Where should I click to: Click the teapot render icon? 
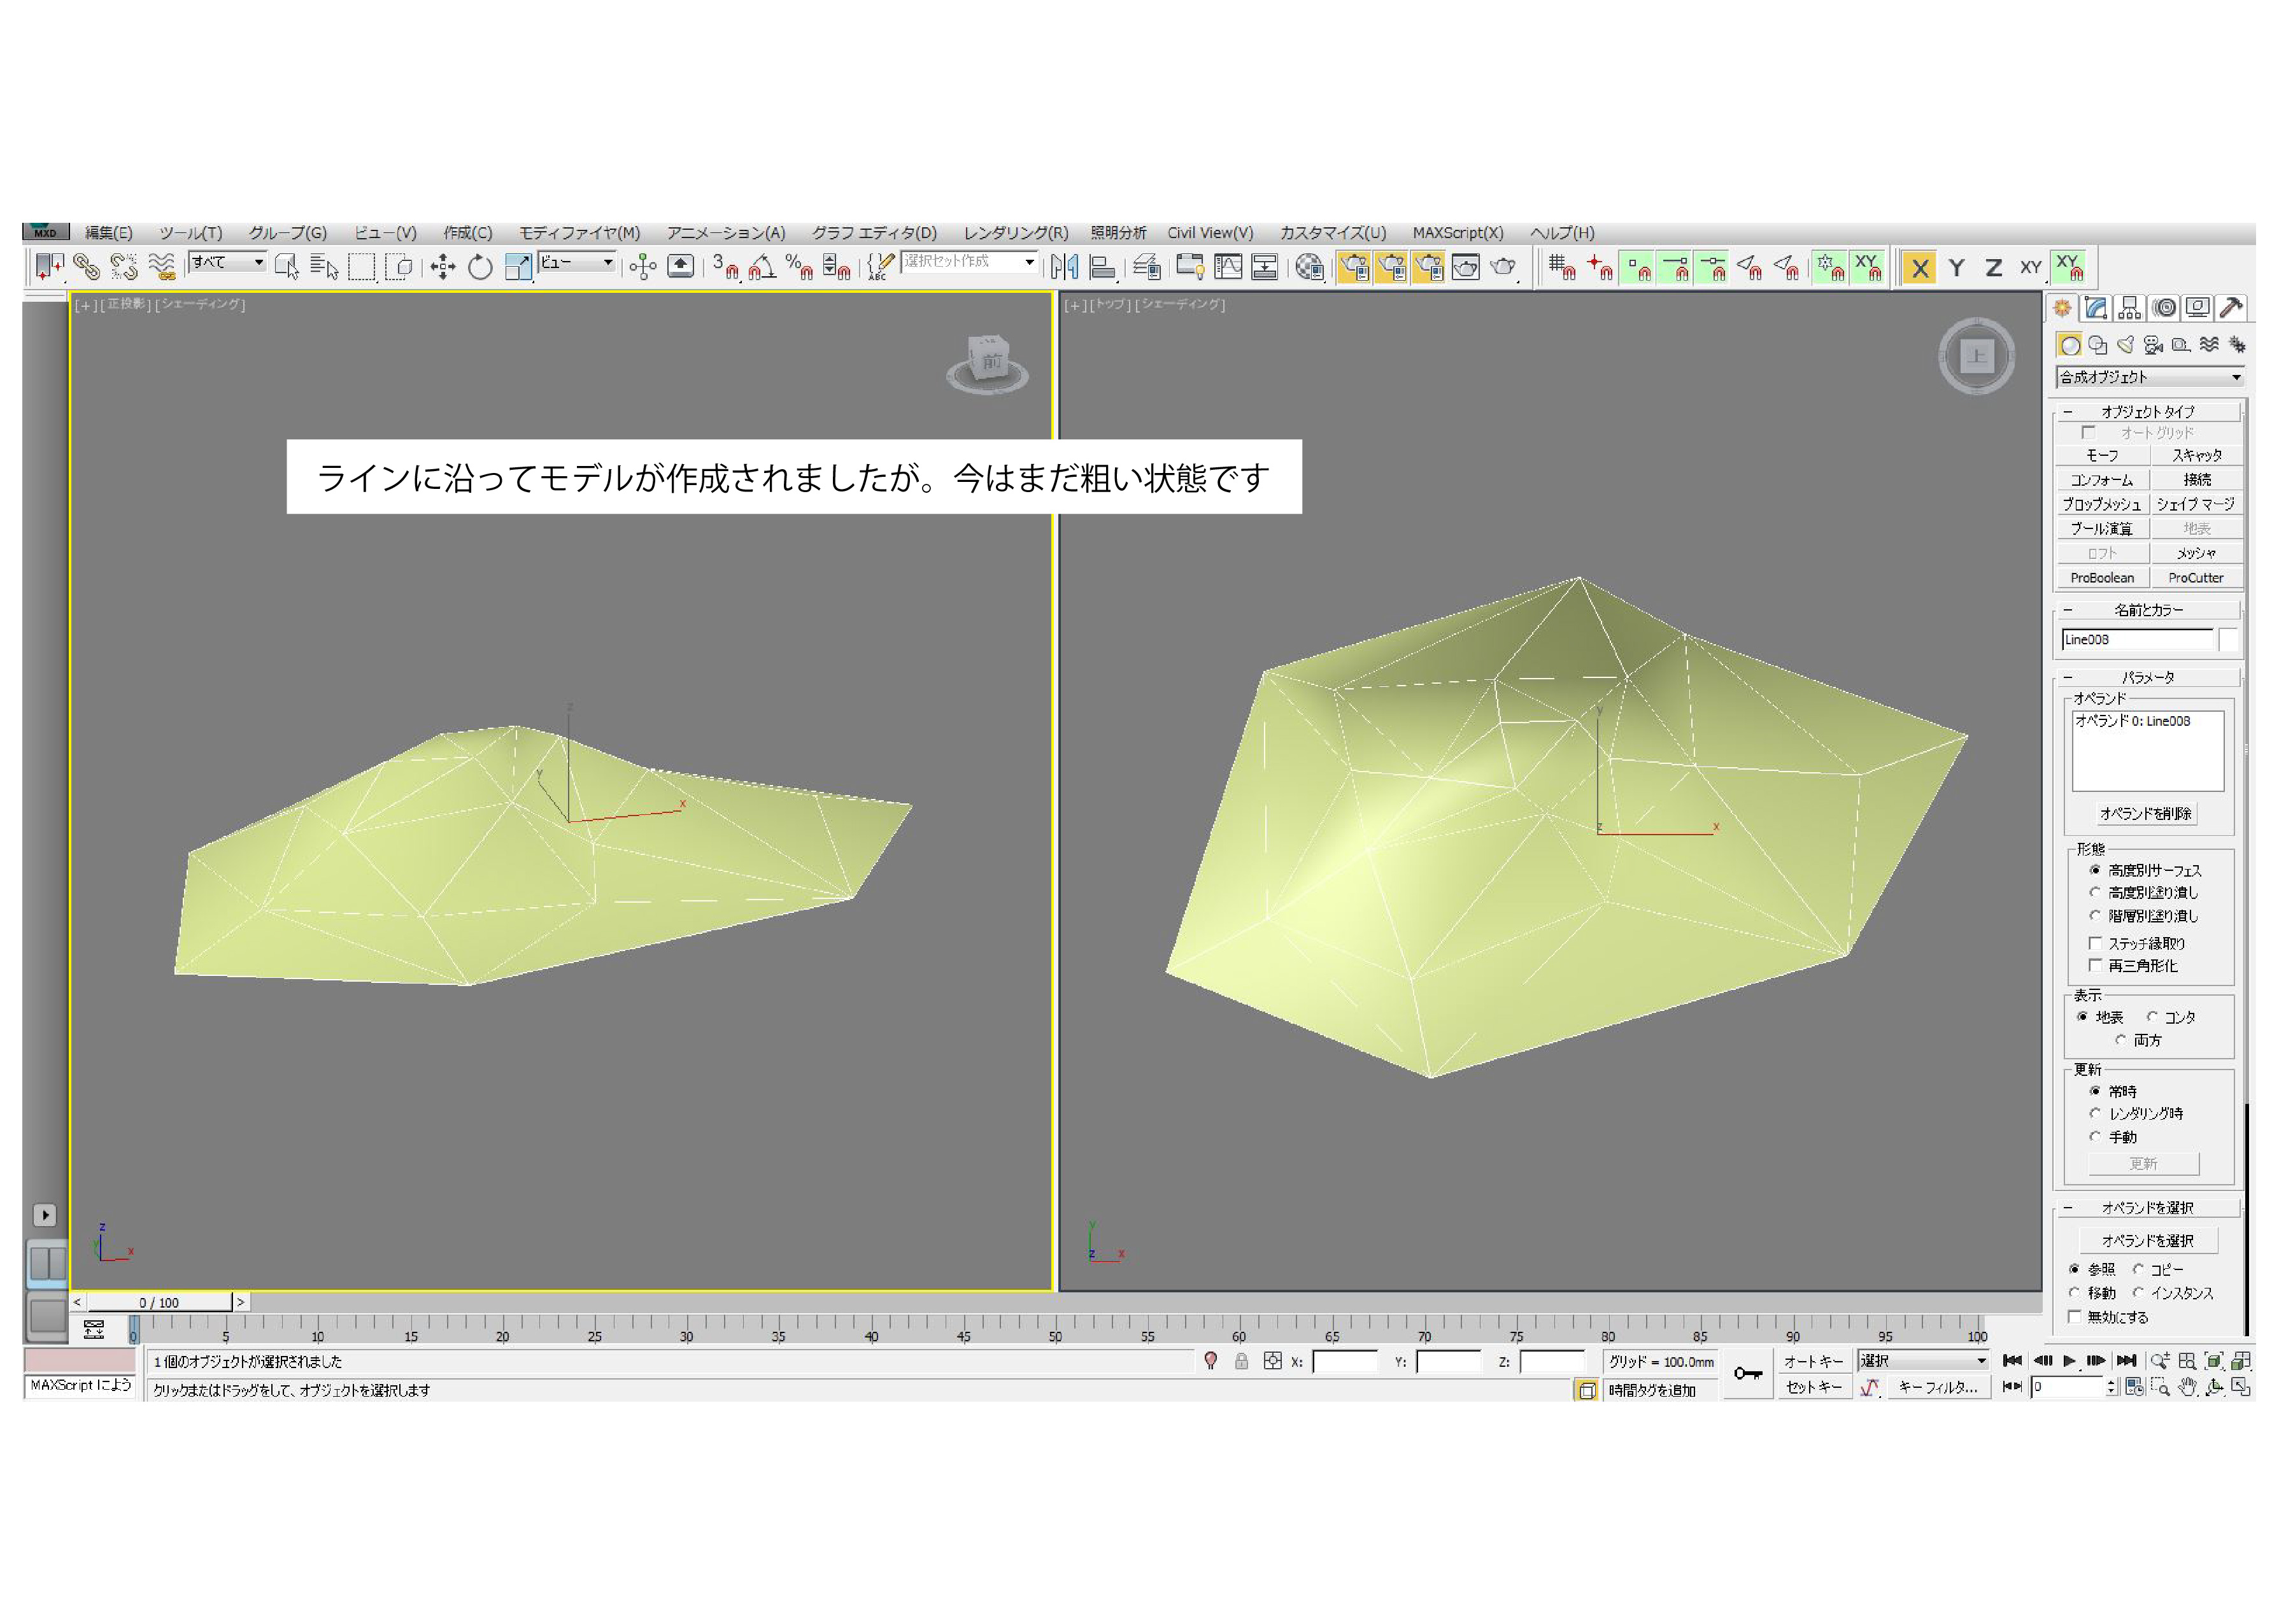[x=1502, y=267]
